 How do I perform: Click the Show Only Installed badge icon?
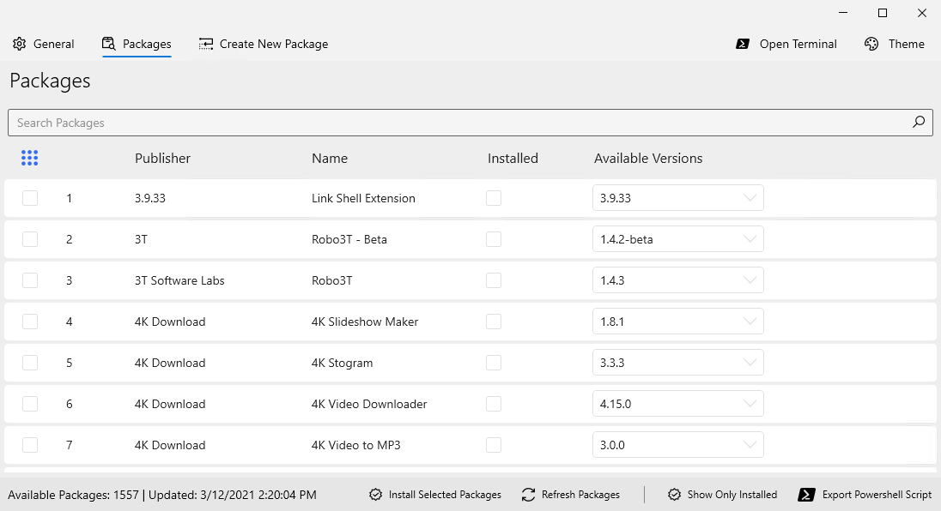tap(675, 494)
